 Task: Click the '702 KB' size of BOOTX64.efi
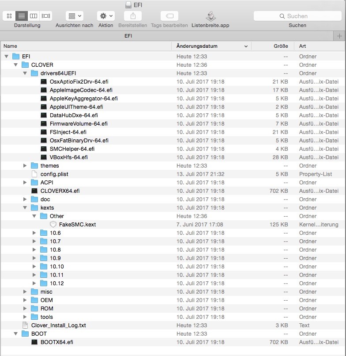click(x=279, y=342)
